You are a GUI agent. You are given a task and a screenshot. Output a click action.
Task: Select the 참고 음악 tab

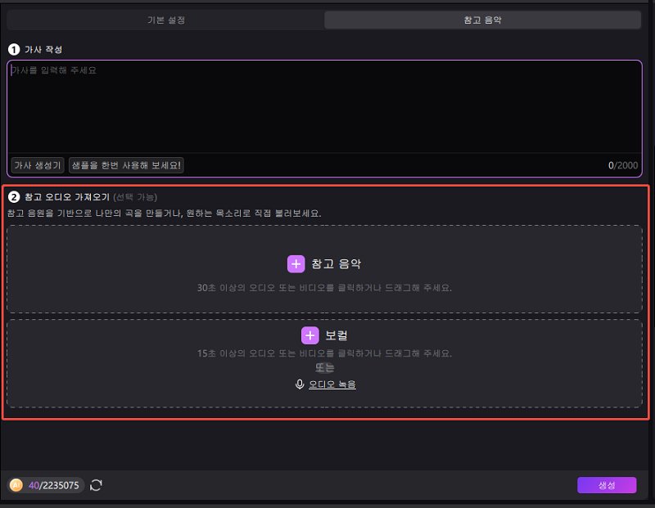482,20
